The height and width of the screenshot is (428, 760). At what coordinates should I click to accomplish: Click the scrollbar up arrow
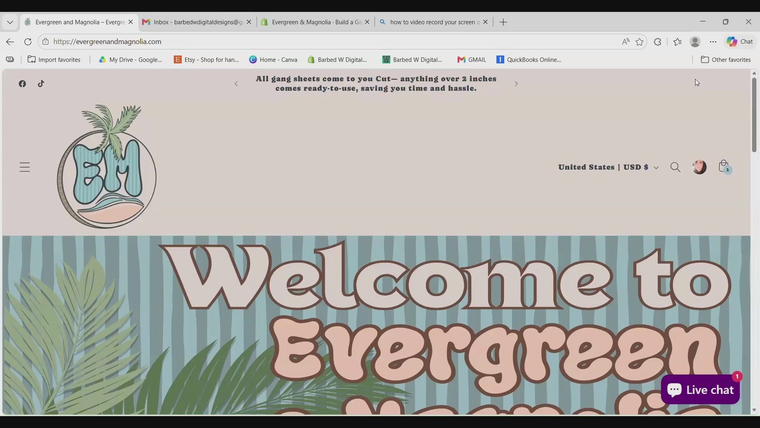[x=754, y=73]
